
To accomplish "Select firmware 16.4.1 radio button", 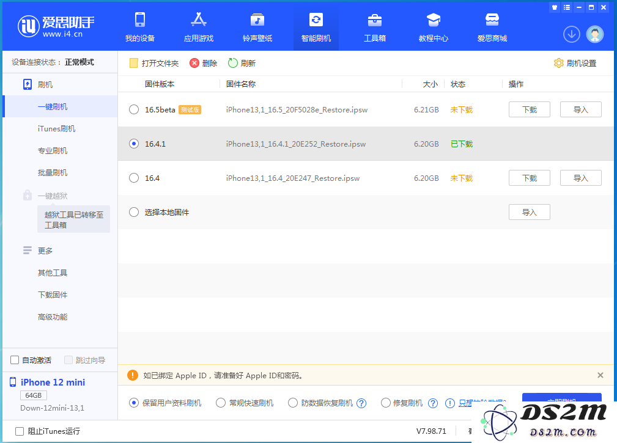I will (x=134, y=144).
